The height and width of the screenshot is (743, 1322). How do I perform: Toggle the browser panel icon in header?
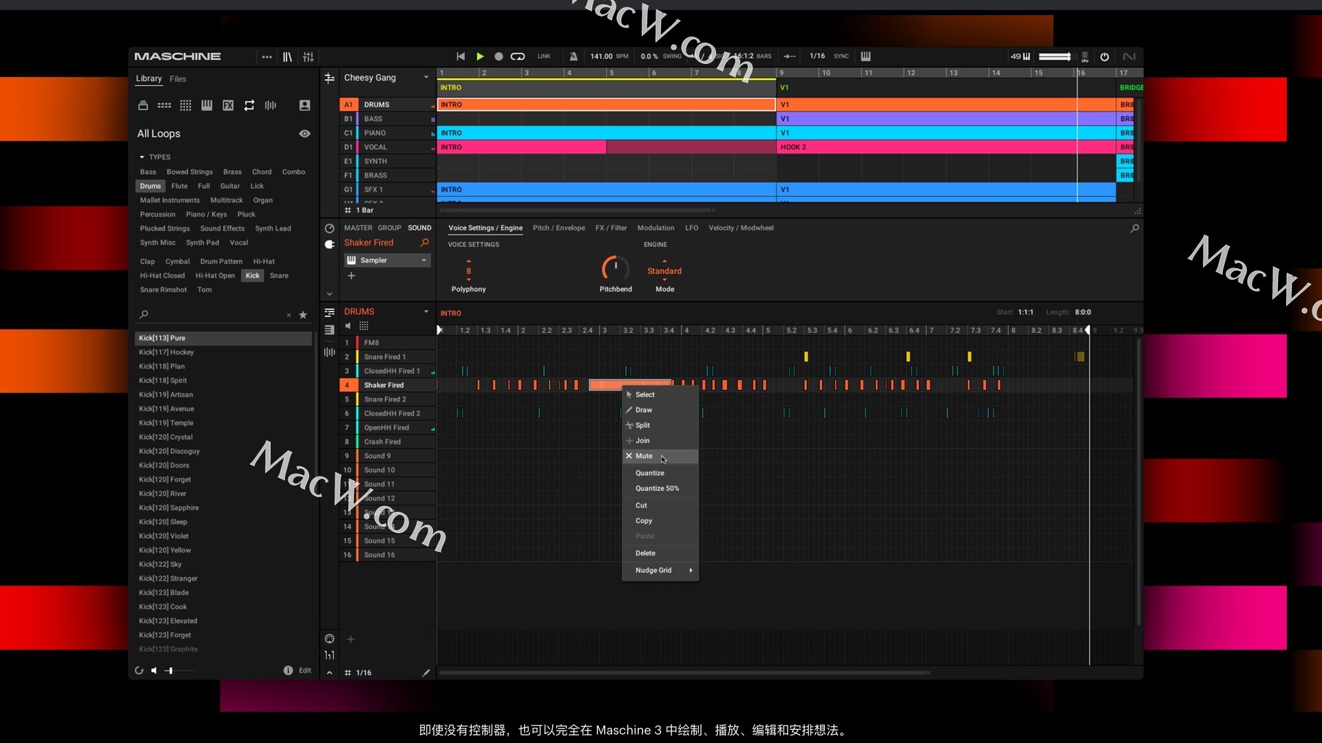click(287, 56)
